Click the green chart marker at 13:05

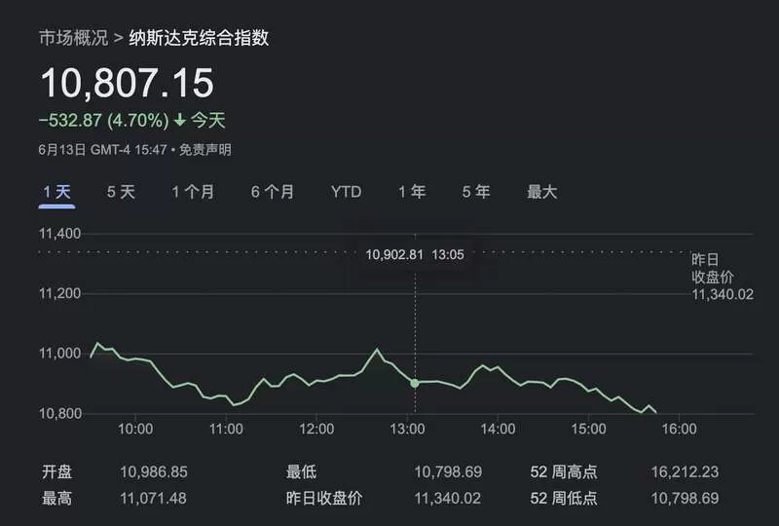pyautogui.click(x=415, y=384)
